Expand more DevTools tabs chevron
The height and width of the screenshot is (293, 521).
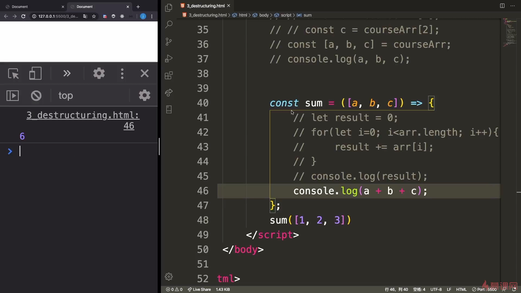pyautogui.click(x=67, y=74)
